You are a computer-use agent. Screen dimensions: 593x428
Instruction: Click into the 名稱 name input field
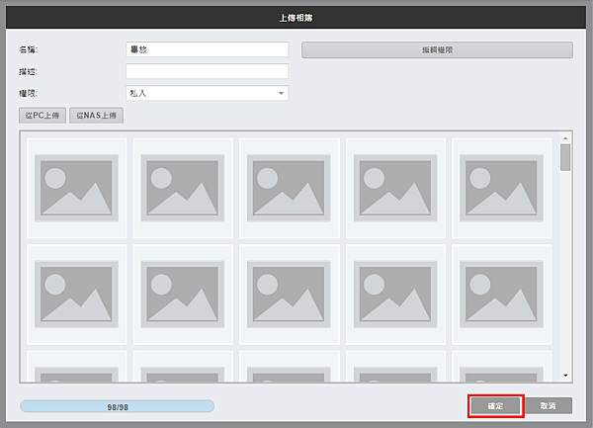pos(208,49)
